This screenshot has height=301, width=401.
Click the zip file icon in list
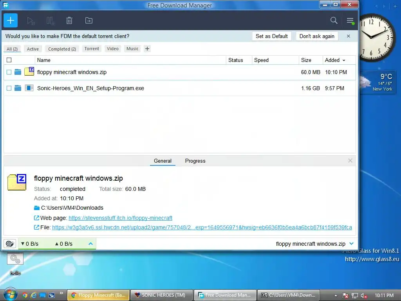click(x=29, y=71)
